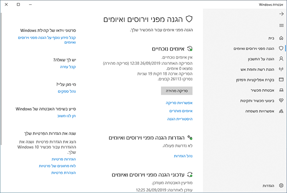Select הגנה מפני וירוסים ואיומים in the sidebar
The height and width of the screenshot is (193, 287).
(254, 49)
